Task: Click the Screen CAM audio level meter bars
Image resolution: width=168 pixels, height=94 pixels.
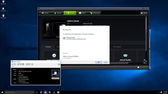Action: 55,78
